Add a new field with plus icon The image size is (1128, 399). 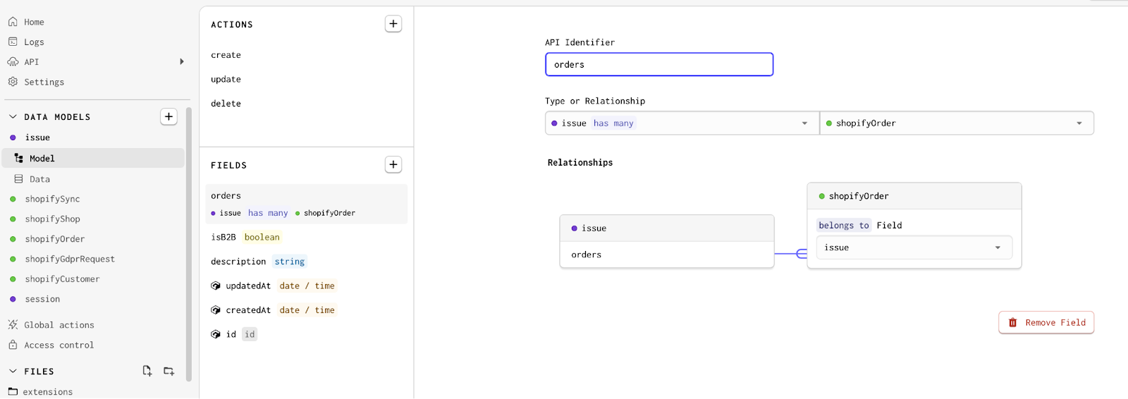(393, 165)
